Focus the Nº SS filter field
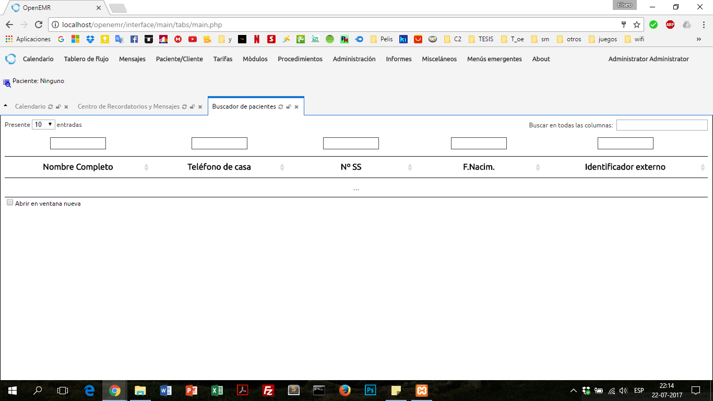 [x=351, y=143]
